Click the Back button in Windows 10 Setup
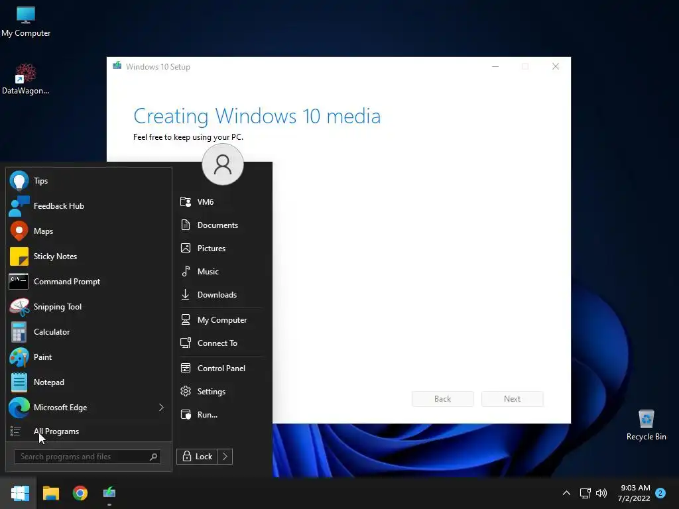This screenshot has height=509, width=679. pos(442,399)
